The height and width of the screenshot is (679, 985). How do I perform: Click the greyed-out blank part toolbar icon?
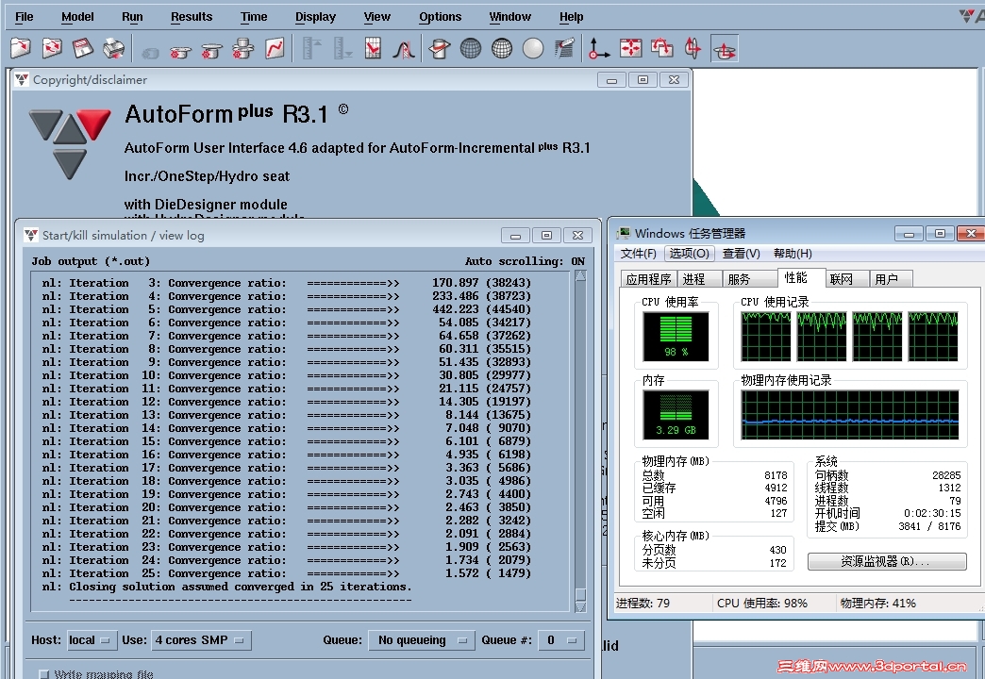(149, 53)
